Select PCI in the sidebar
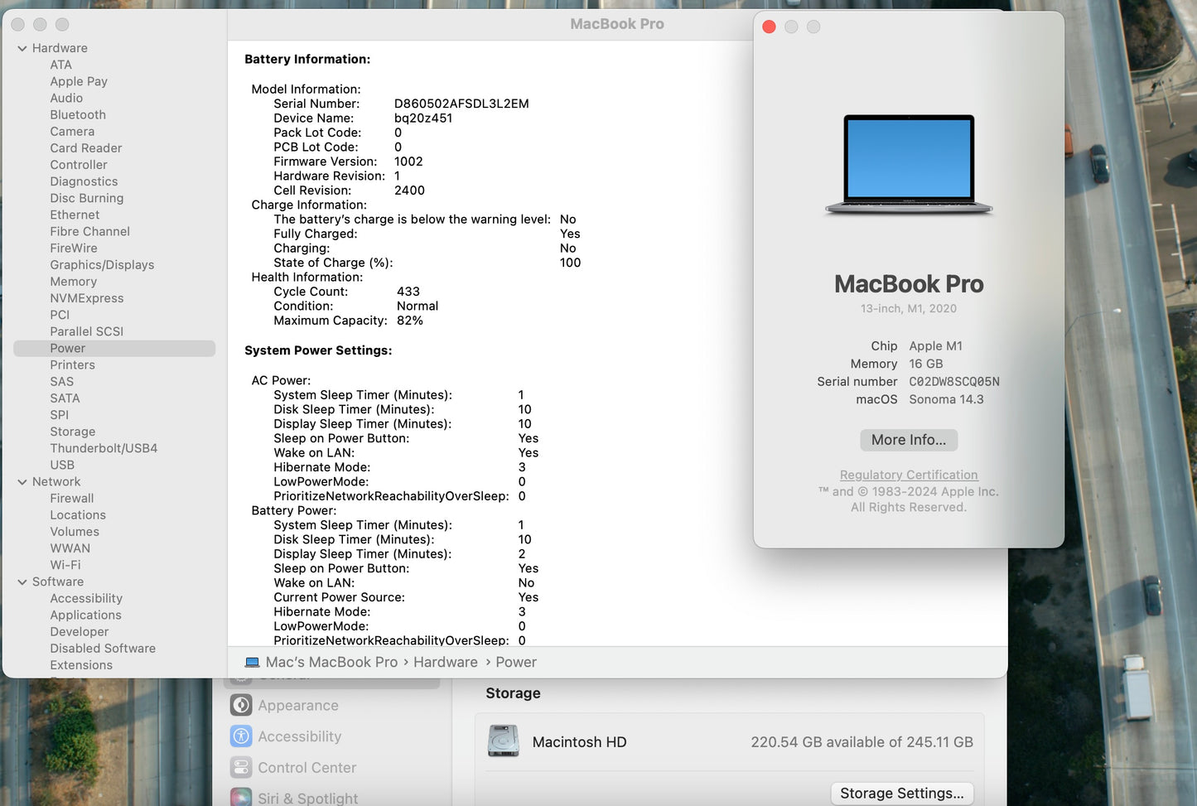Image resolution: width=1197 pixels, height=806 pixels. [x=60, y=315]
